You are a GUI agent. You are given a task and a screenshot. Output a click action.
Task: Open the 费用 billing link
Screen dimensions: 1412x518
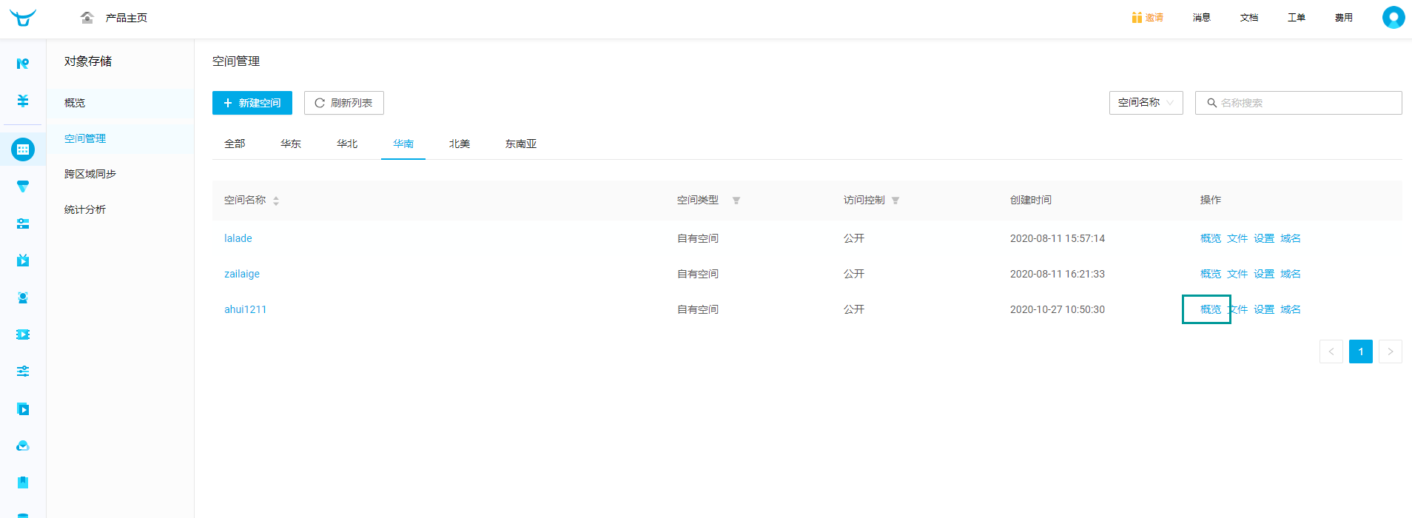[x=1344, y=18]
